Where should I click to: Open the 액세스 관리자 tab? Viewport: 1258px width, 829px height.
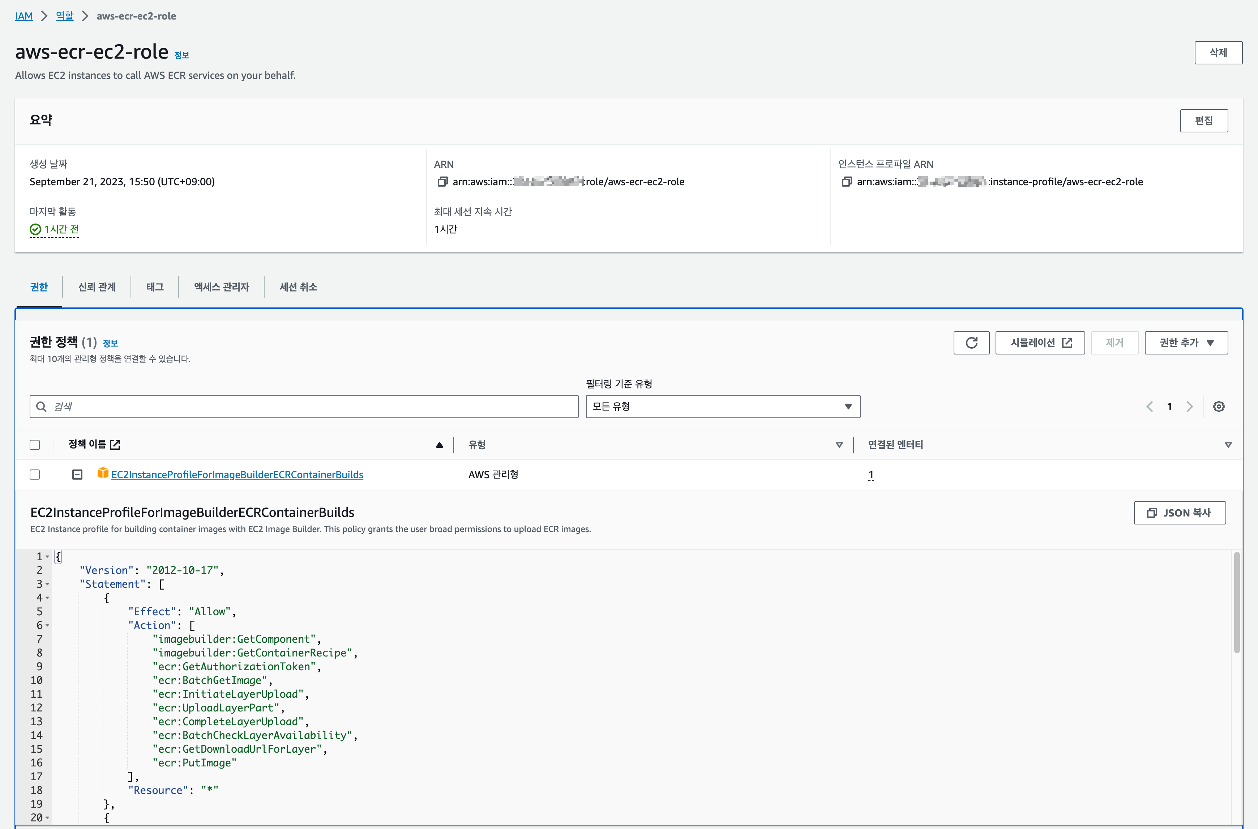[x=221, y=287]
